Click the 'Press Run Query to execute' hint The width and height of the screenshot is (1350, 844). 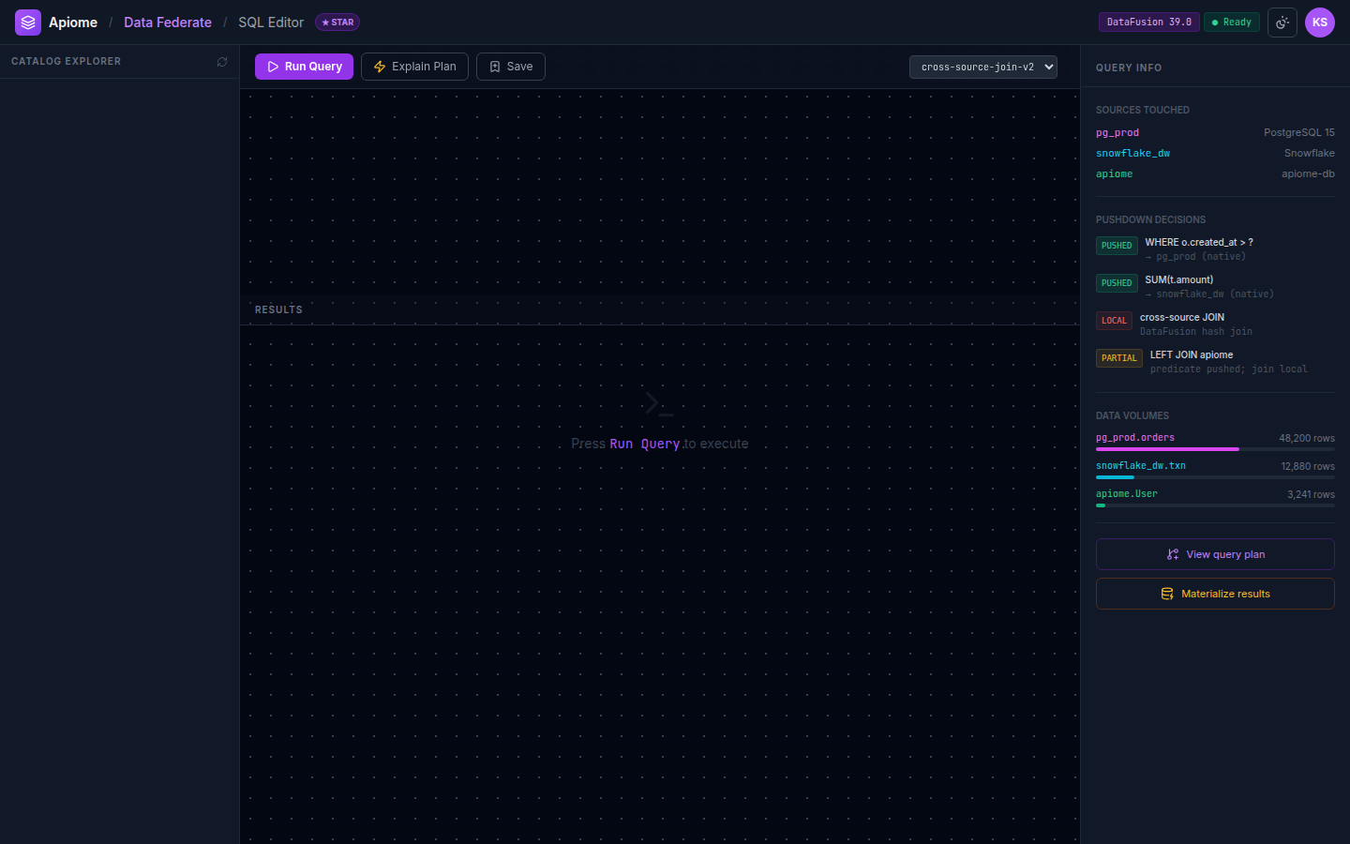660,444
